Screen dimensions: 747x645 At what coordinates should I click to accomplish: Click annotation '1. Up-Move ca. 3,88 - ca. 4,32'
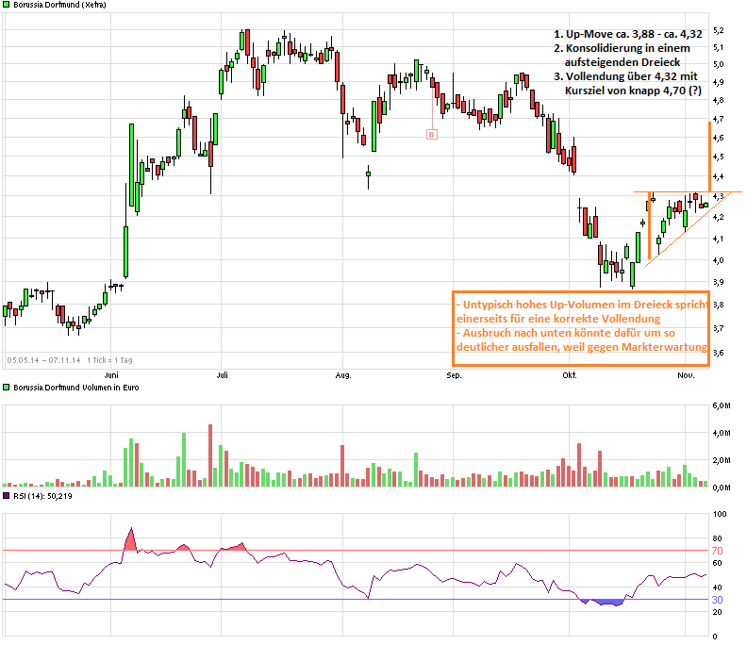click(628, 34)
